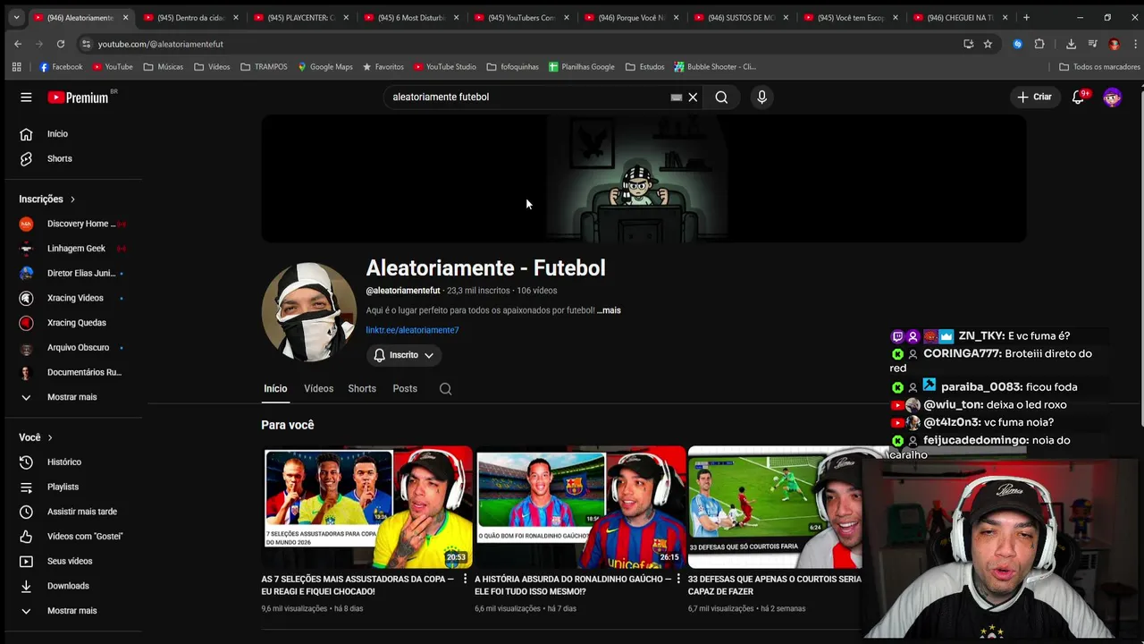
Task: Select the channel Início tab
Action: (x=275, y=388)
